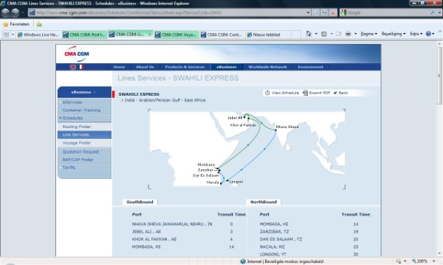Click the Refresh page icon
Image resolution: width=443 pixels, height=265 pixels.
[324, 13]
